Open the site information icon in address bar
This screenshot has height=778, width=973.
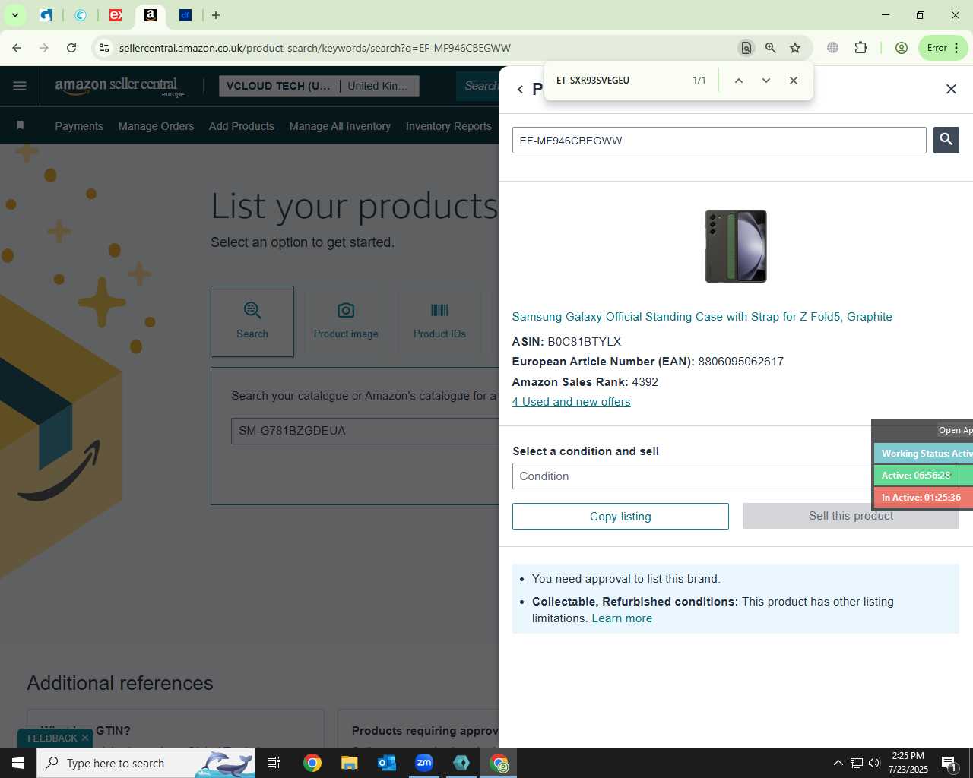104,48
